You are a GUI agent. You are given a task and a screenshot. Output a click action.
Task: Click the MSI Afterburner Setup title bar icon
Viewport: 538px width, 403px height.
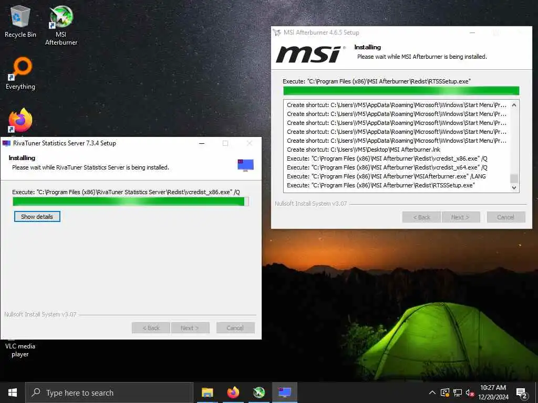276,33
